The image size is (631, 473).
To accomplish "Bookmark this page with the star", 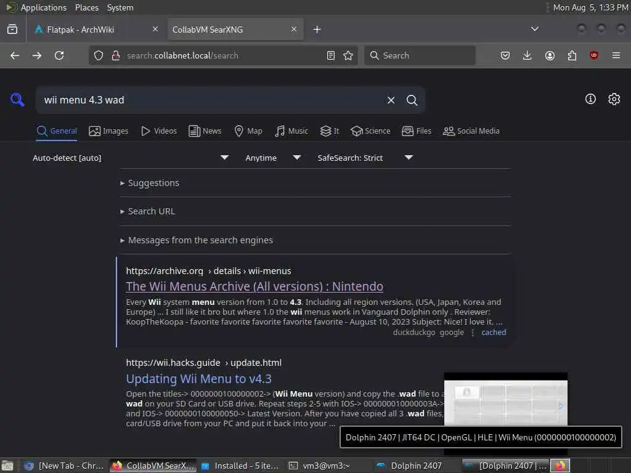I will coord(349,55).
